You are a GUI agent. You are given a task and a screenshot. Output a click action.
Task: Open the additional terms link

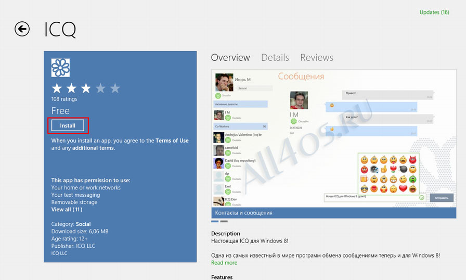(93, 148)
